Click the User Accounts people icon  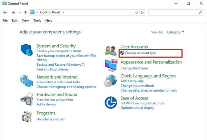[x=111, y=50]
